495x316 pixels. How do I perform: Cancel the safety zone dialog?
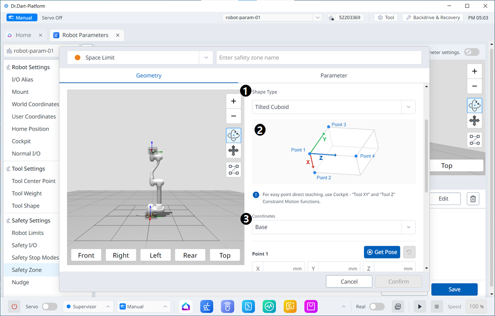(349, 281)
